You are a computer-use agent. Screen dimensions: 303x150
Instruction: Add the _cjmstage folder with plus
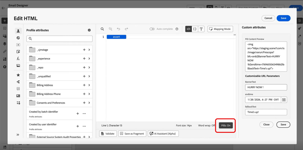click(x=84, y=50)
